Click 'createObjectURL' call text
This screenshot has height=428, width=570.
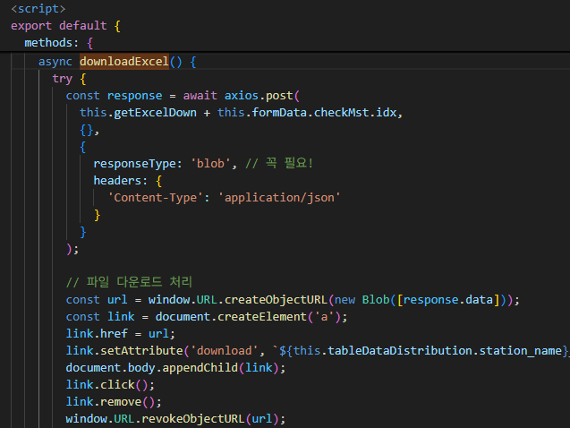276,300
